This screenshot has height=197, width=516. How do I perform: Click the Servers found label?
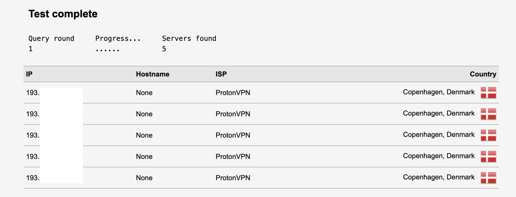(x=189, y=39)
